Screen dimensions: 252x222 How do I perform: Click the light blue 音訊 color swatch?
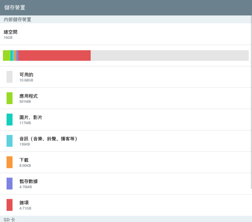point(9,141)
